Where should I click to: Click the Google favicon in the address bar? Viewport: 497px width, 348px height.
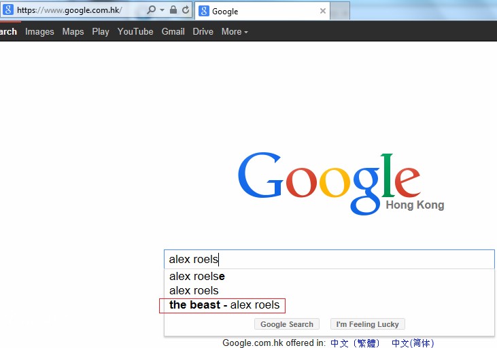coord(8,10)
